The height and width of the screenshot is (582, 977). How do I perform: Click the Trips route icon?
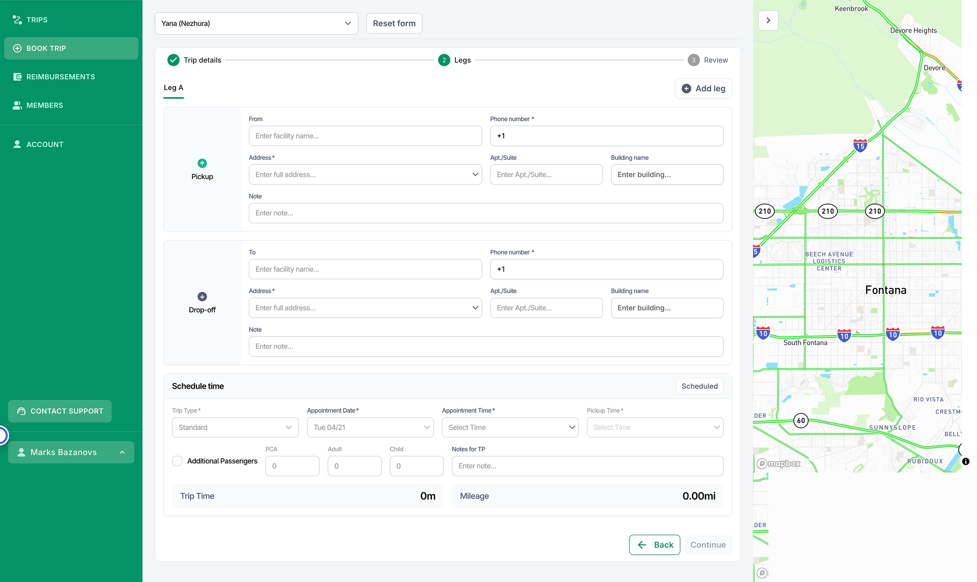17,20
